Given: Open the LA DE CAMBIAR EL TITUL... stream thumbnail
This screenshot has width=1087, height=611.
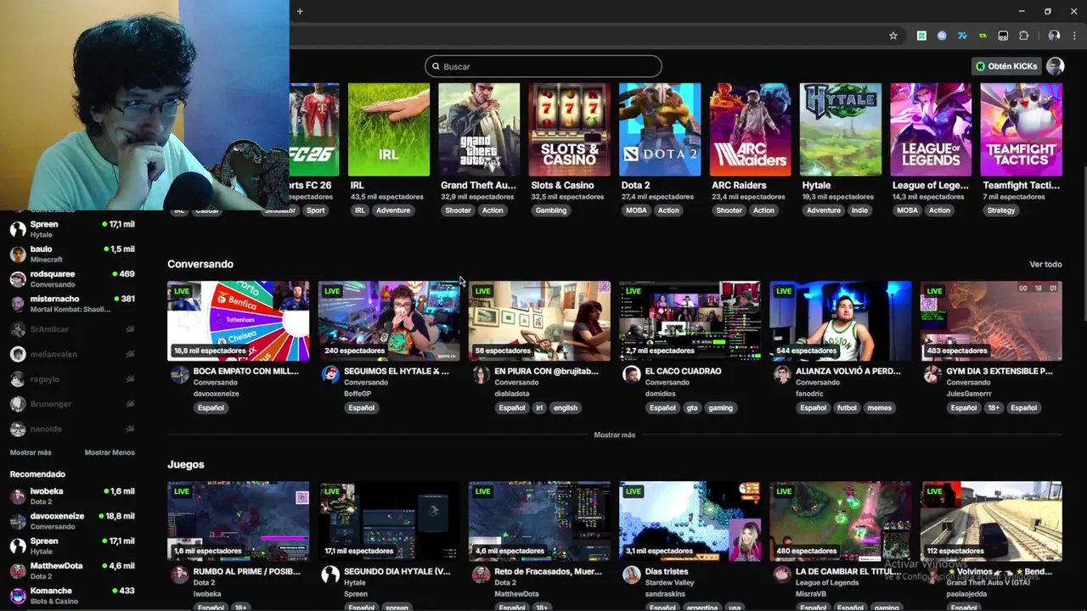Looking at the screenshot, I should [841, 521].
